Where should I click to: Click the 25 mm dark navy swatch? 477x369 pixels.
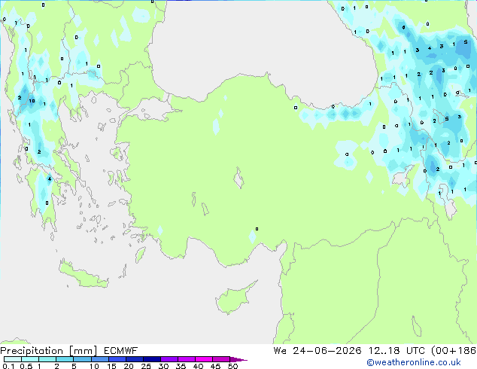[x=152, y=359]
